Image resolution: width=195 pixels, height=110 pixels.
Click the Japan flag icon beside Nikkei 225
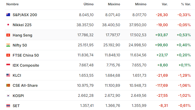(8, 25)
